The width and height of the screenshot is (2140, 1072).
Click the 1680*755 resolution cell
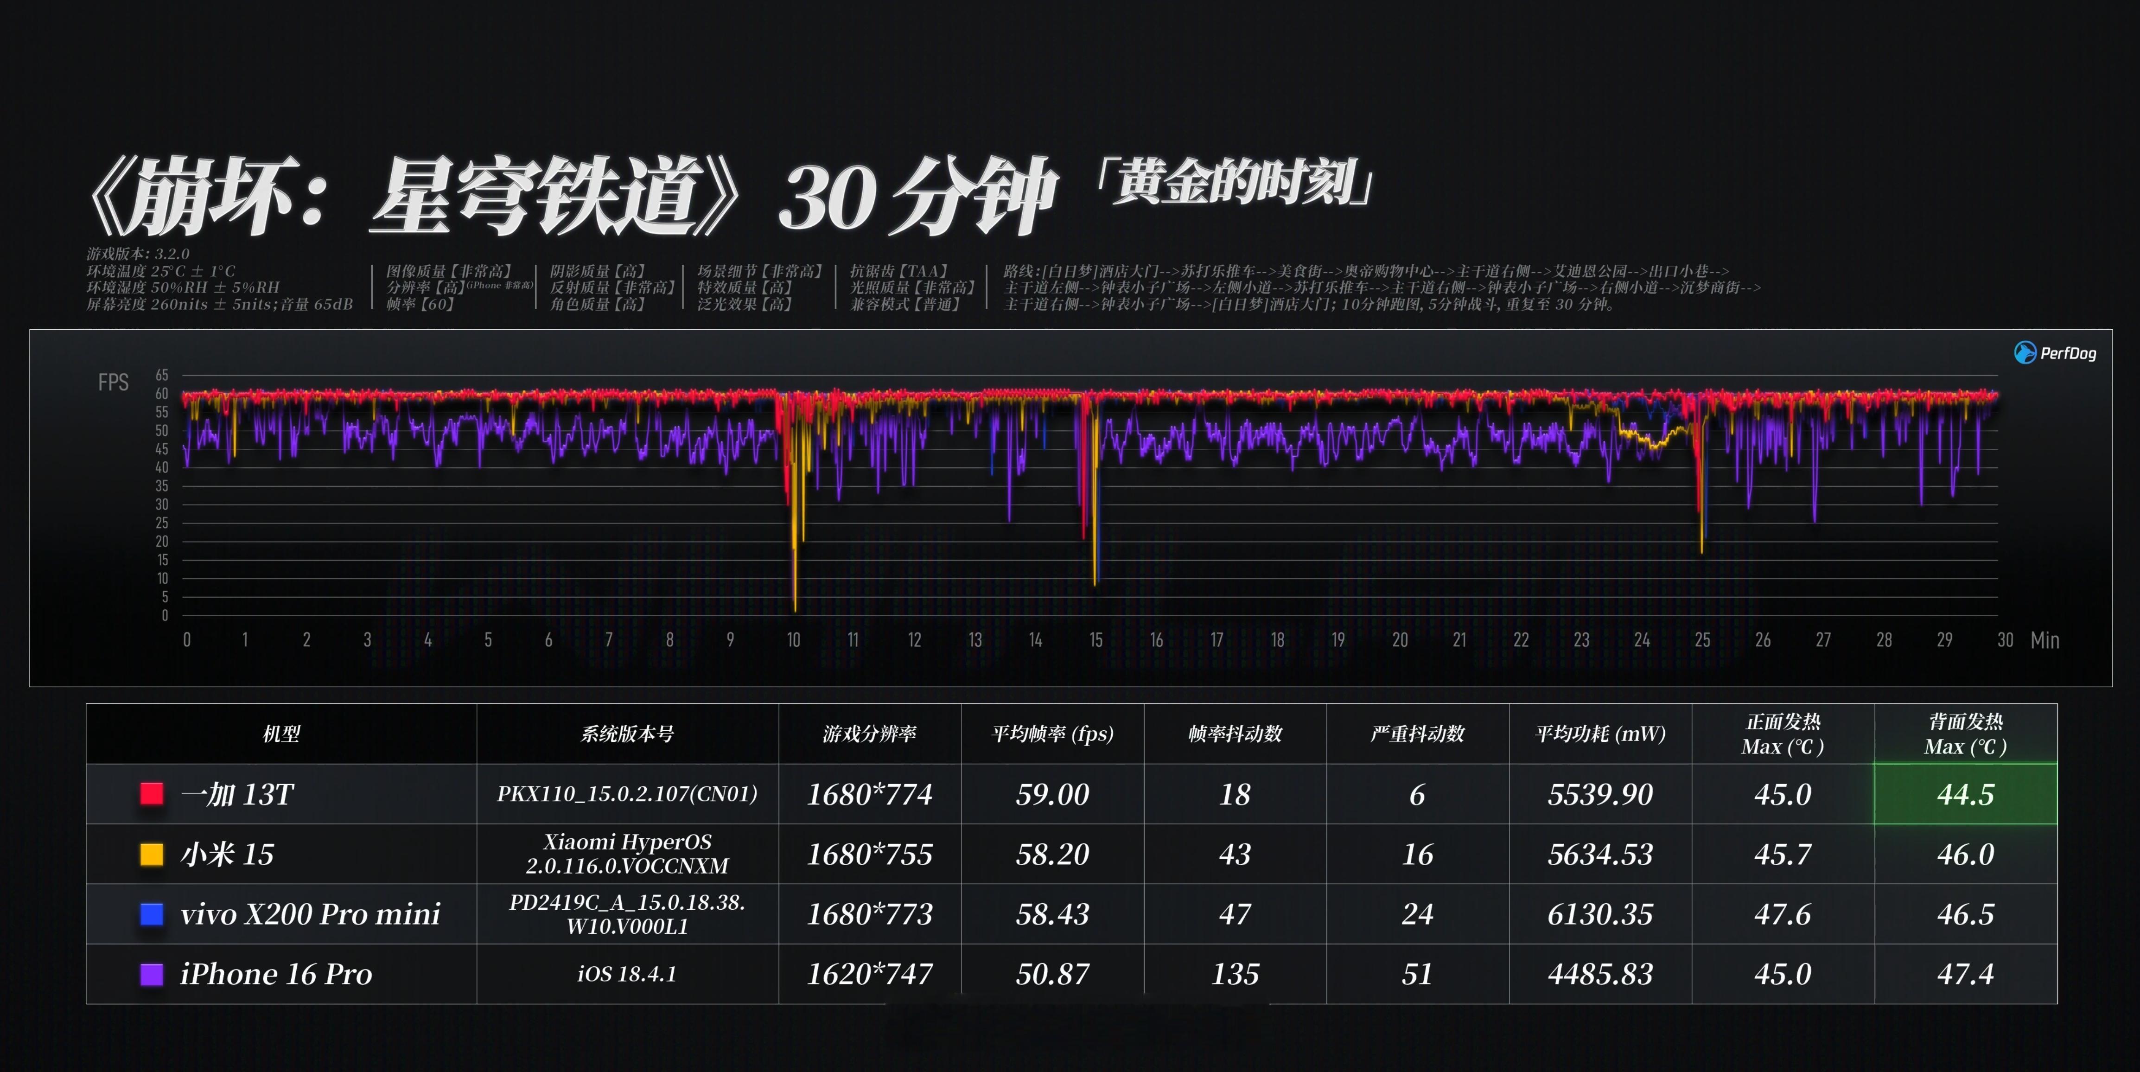point(870,854)
